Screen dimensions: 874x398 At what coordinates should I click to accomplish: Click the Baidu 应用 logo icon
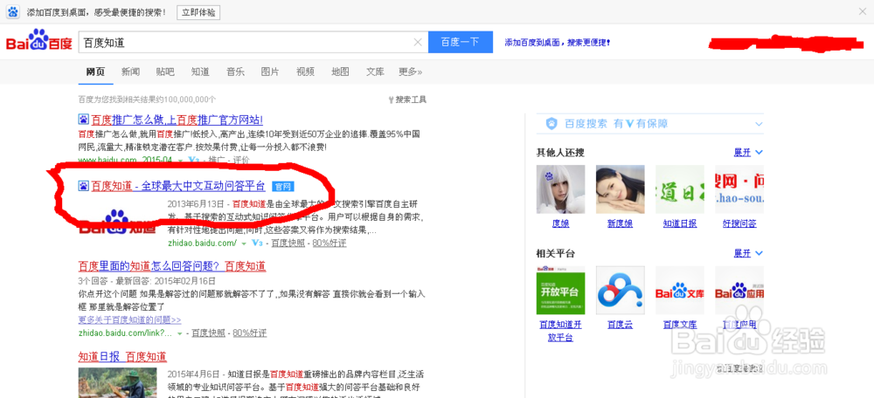739,290
